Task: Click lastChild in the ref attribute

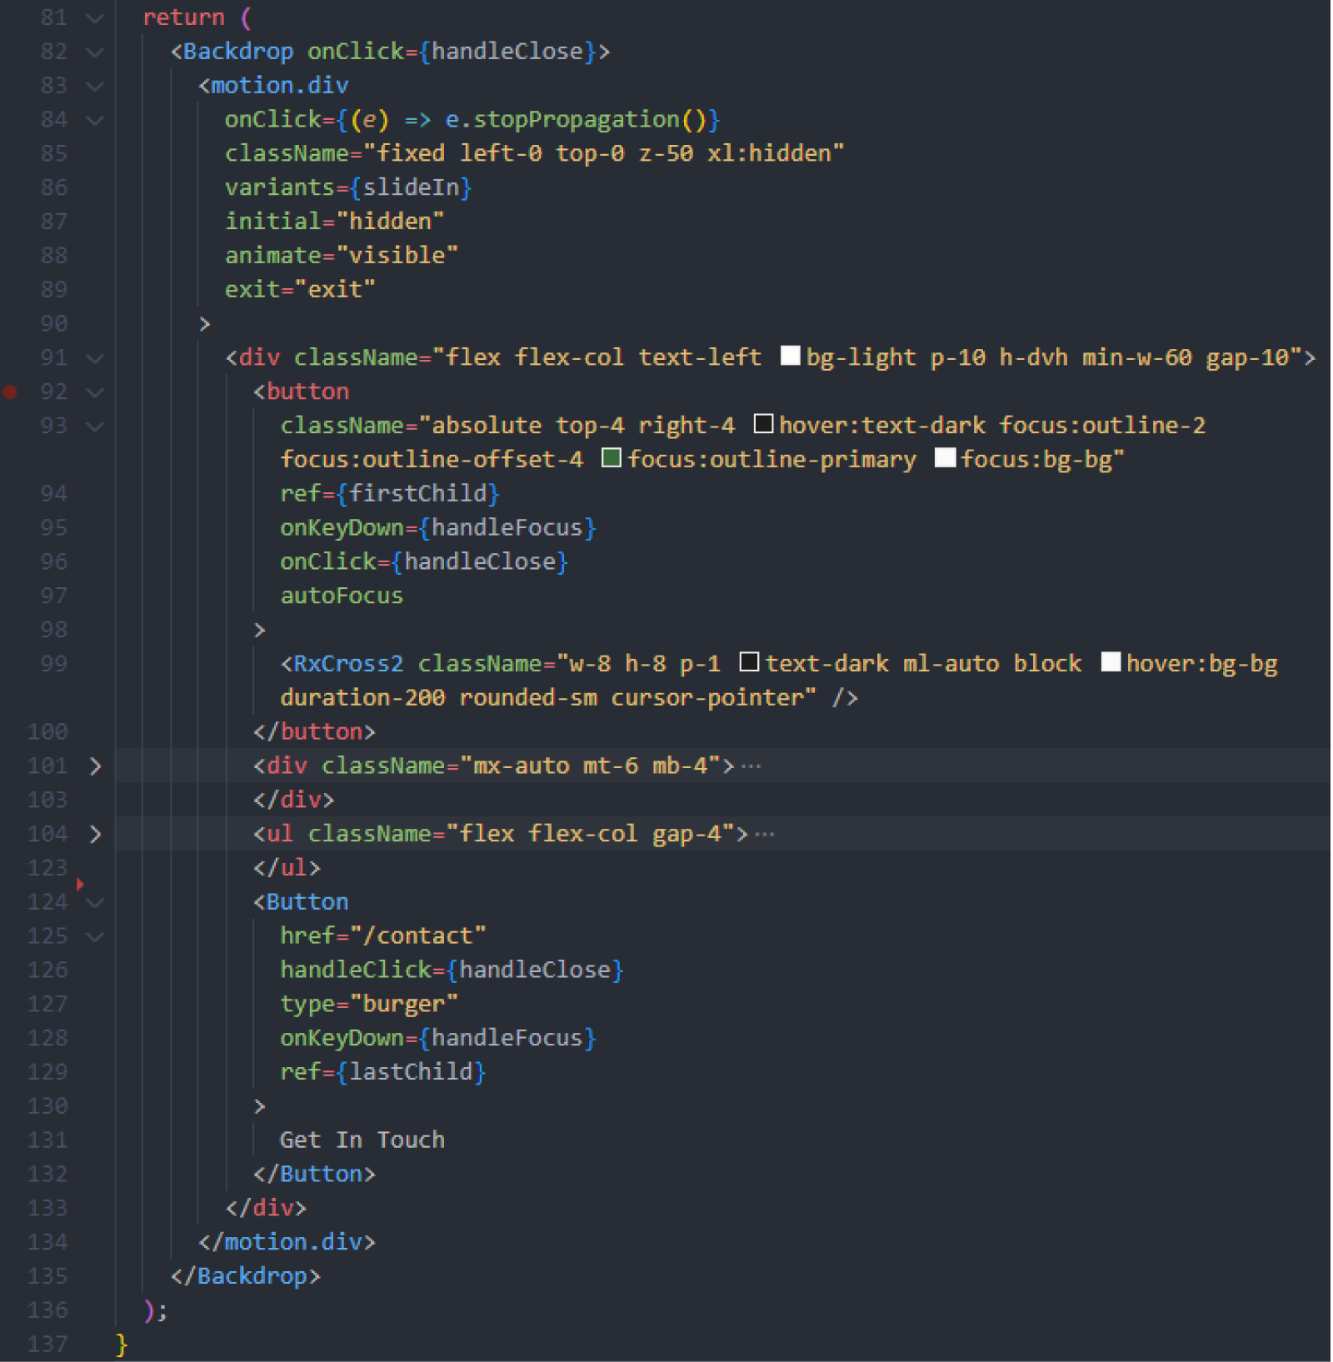Action: point(411,1072)
